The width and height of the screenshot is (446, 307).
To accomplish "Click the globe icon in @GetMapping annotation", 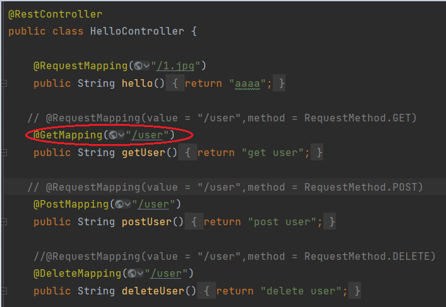I will tap(113, 135).
